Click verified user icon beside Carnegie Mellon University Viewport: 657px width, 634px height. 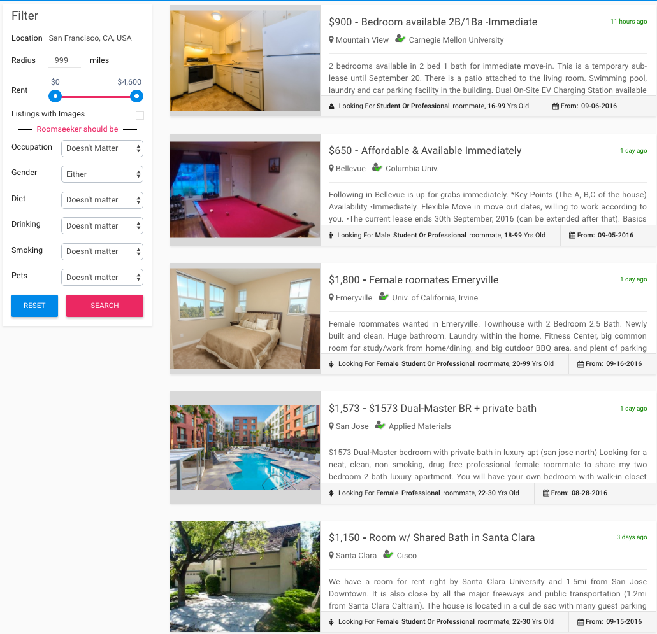400,39
